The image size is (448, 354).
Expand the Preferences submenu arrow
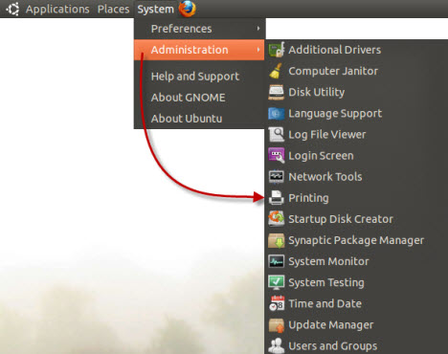[x=258, y=29]
